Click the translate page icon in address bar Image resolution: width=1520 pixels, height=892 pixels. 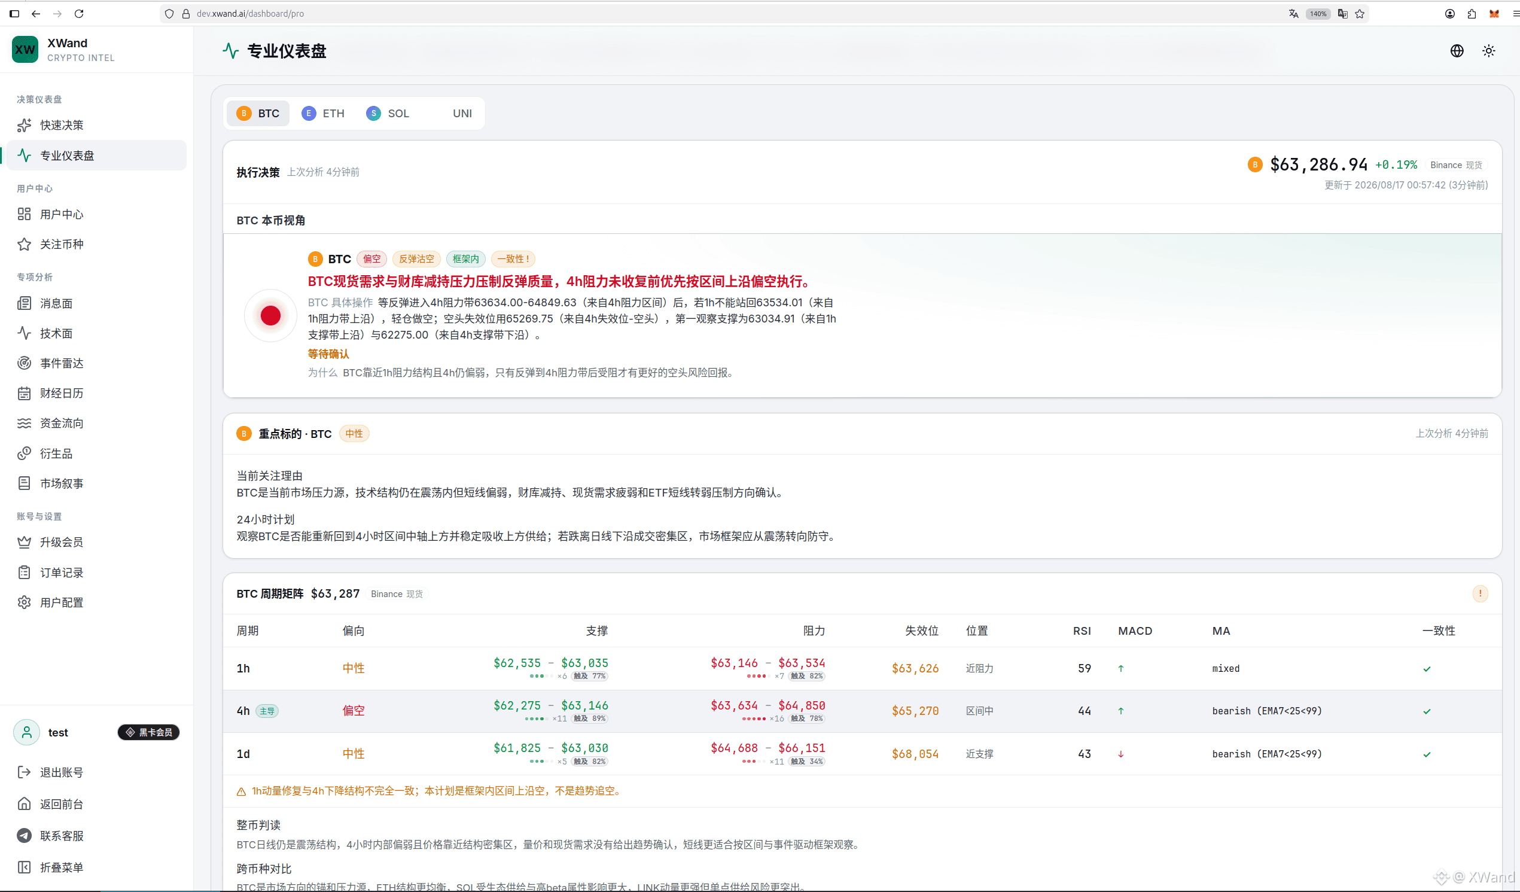[1293, 13]
